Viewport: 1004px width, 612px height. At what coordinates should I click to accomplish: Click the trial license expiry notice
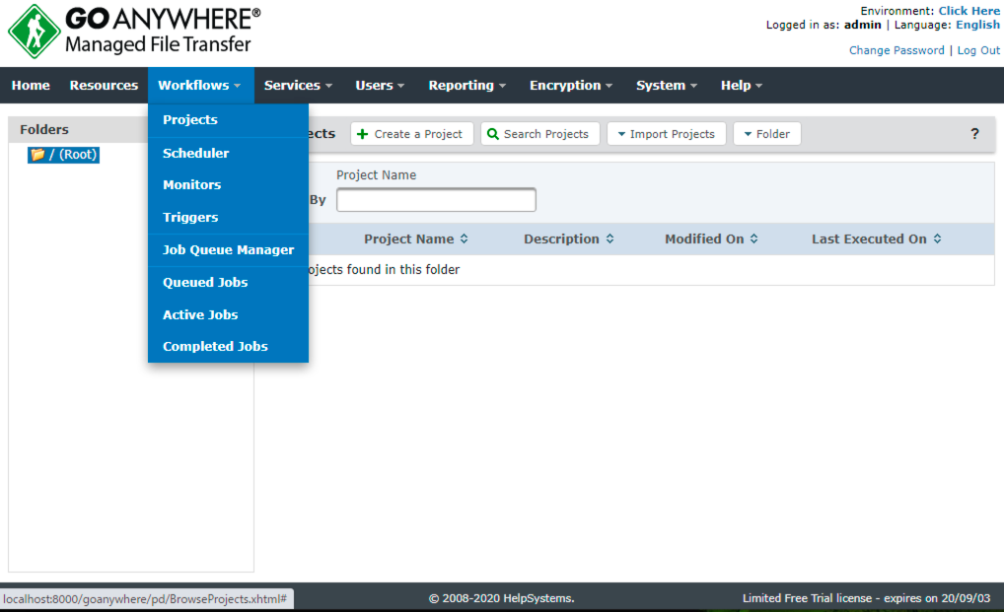(x=866, y=598)
